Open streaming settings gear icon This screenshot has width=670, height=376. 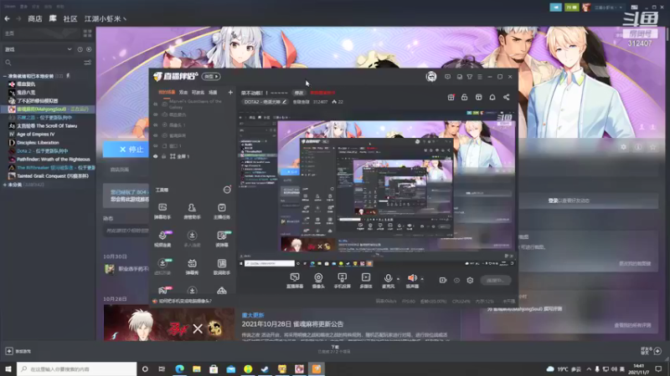[470, 280]
